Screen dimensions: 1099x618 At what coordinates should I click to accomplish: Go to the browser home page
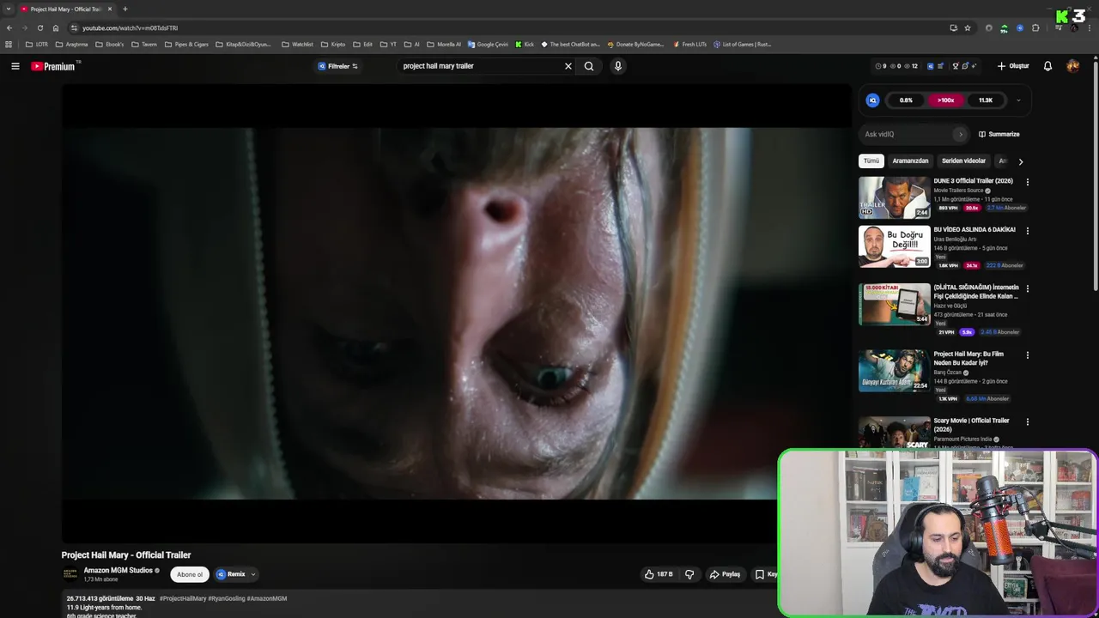(x=56, y=27)
